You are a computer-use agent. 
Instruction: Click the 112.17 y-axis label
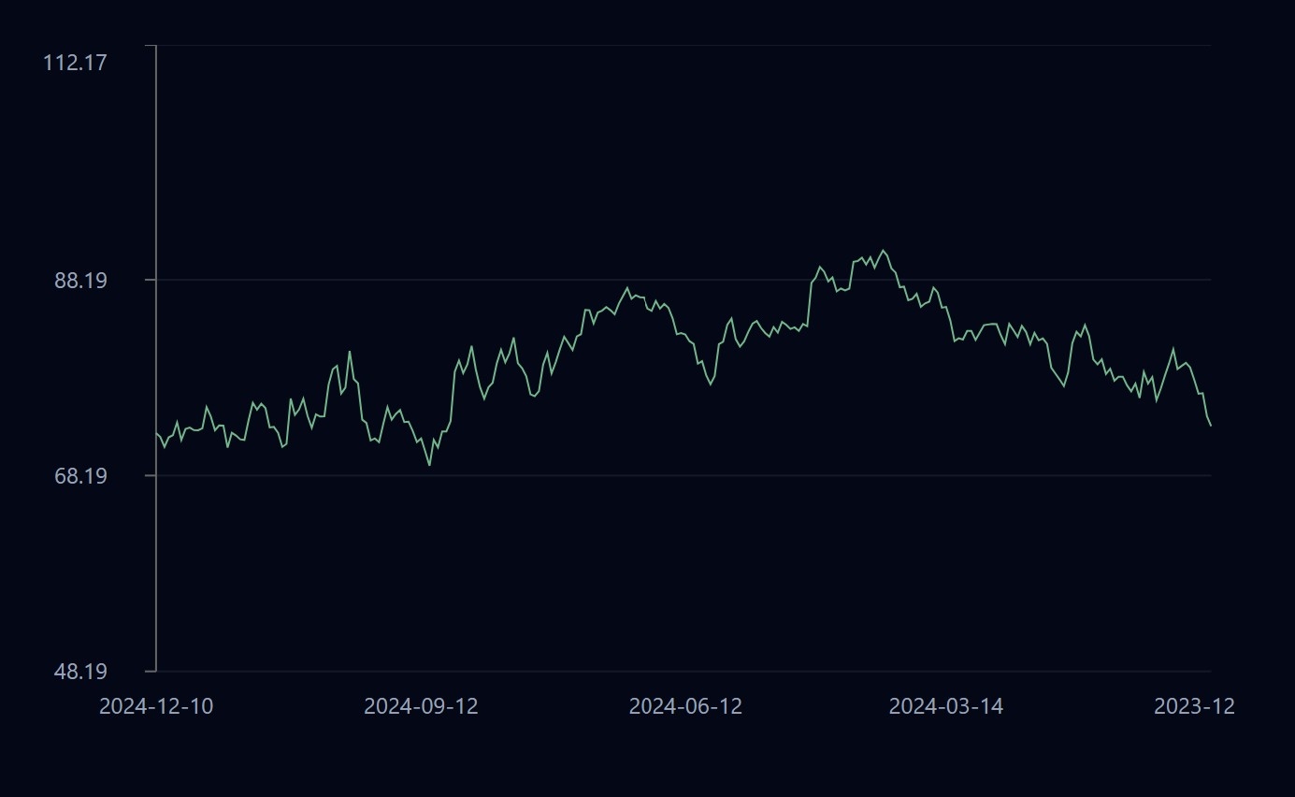pos(75,63)
